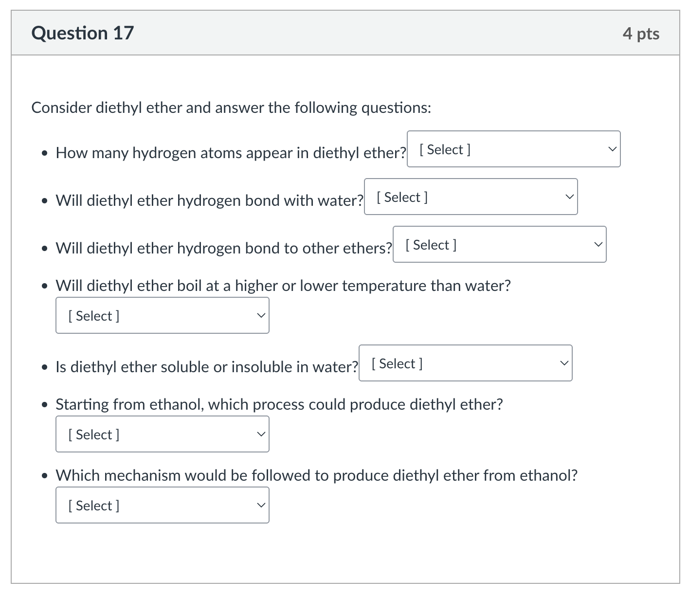Click the chevron on the mechanism dropdown
The height and width of the screenshot is (596, 689).
tap(261, 505)
